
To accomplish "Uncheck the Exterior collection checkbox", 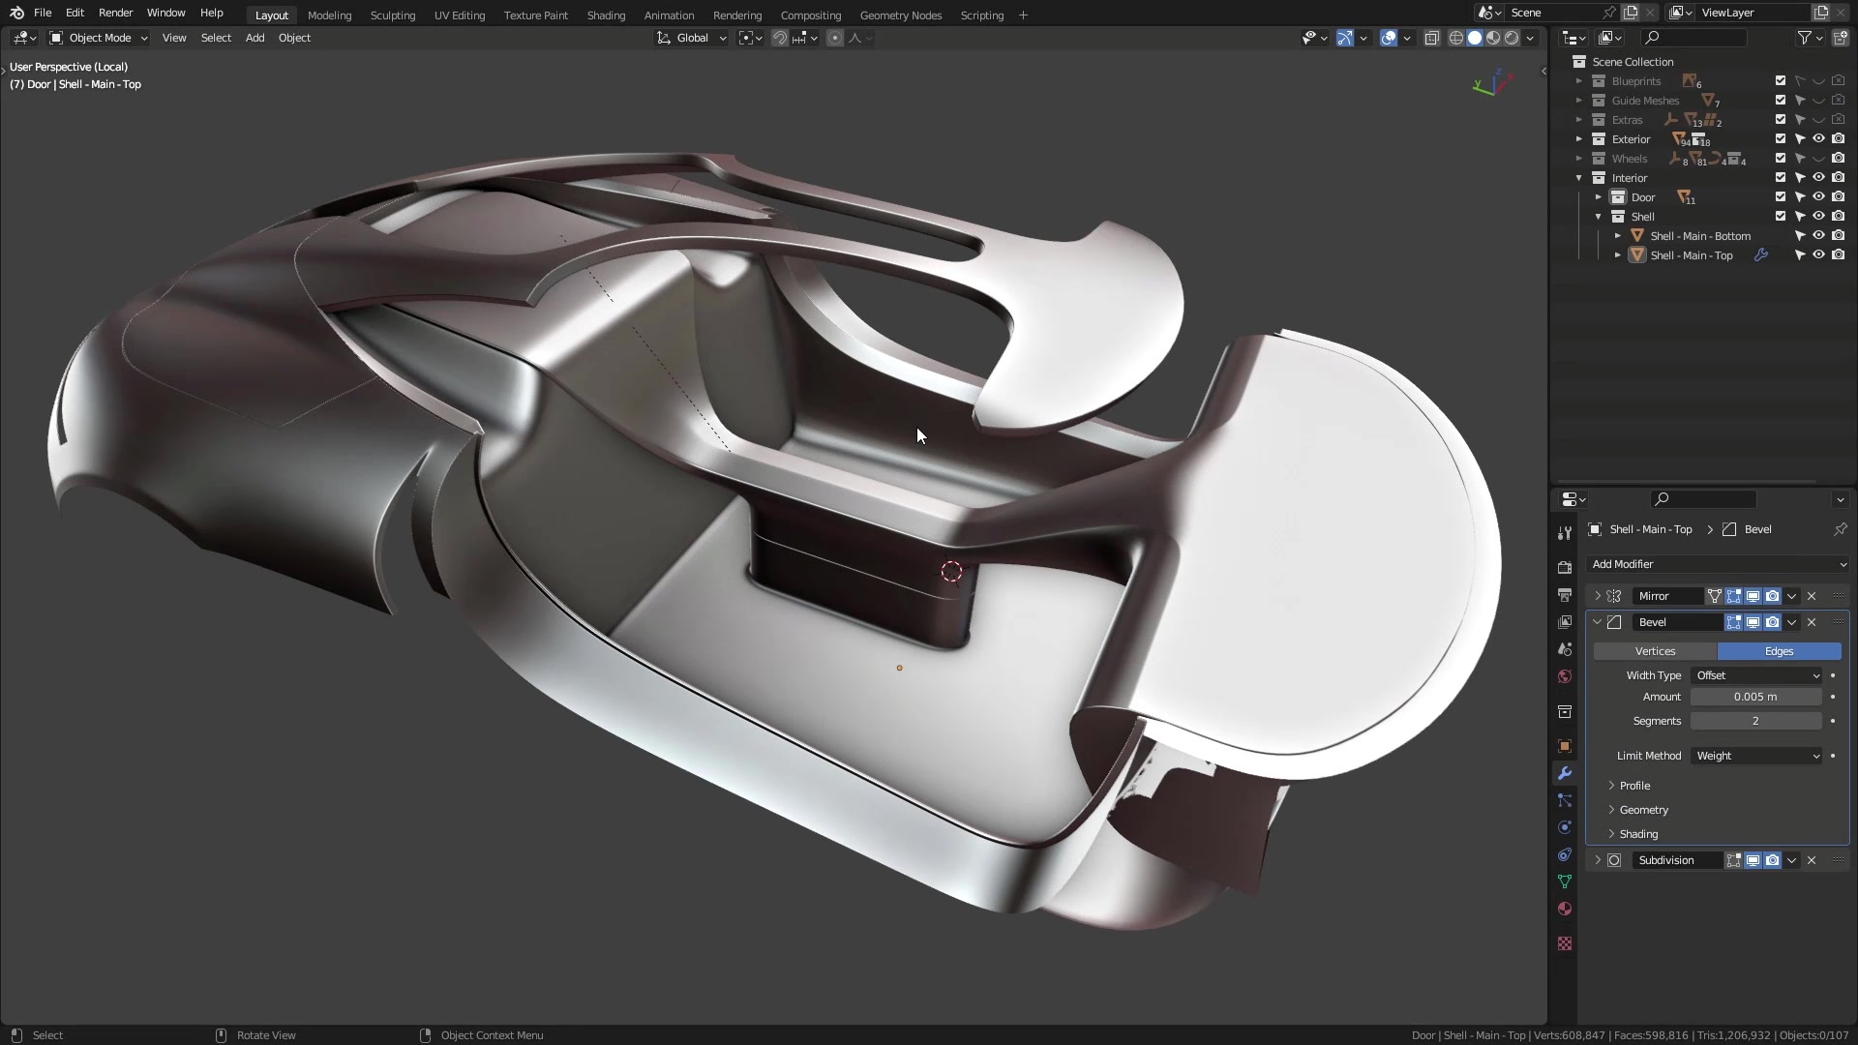I will click(x=1781, y=139).
